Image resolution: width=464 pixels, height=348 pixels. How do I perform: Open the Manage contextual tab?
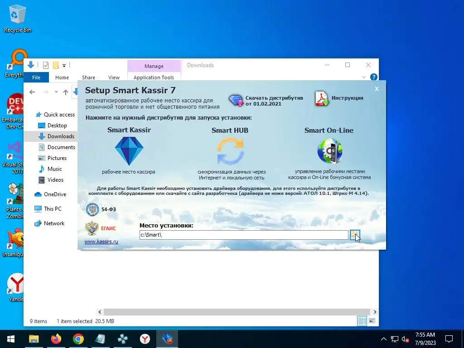154,66
